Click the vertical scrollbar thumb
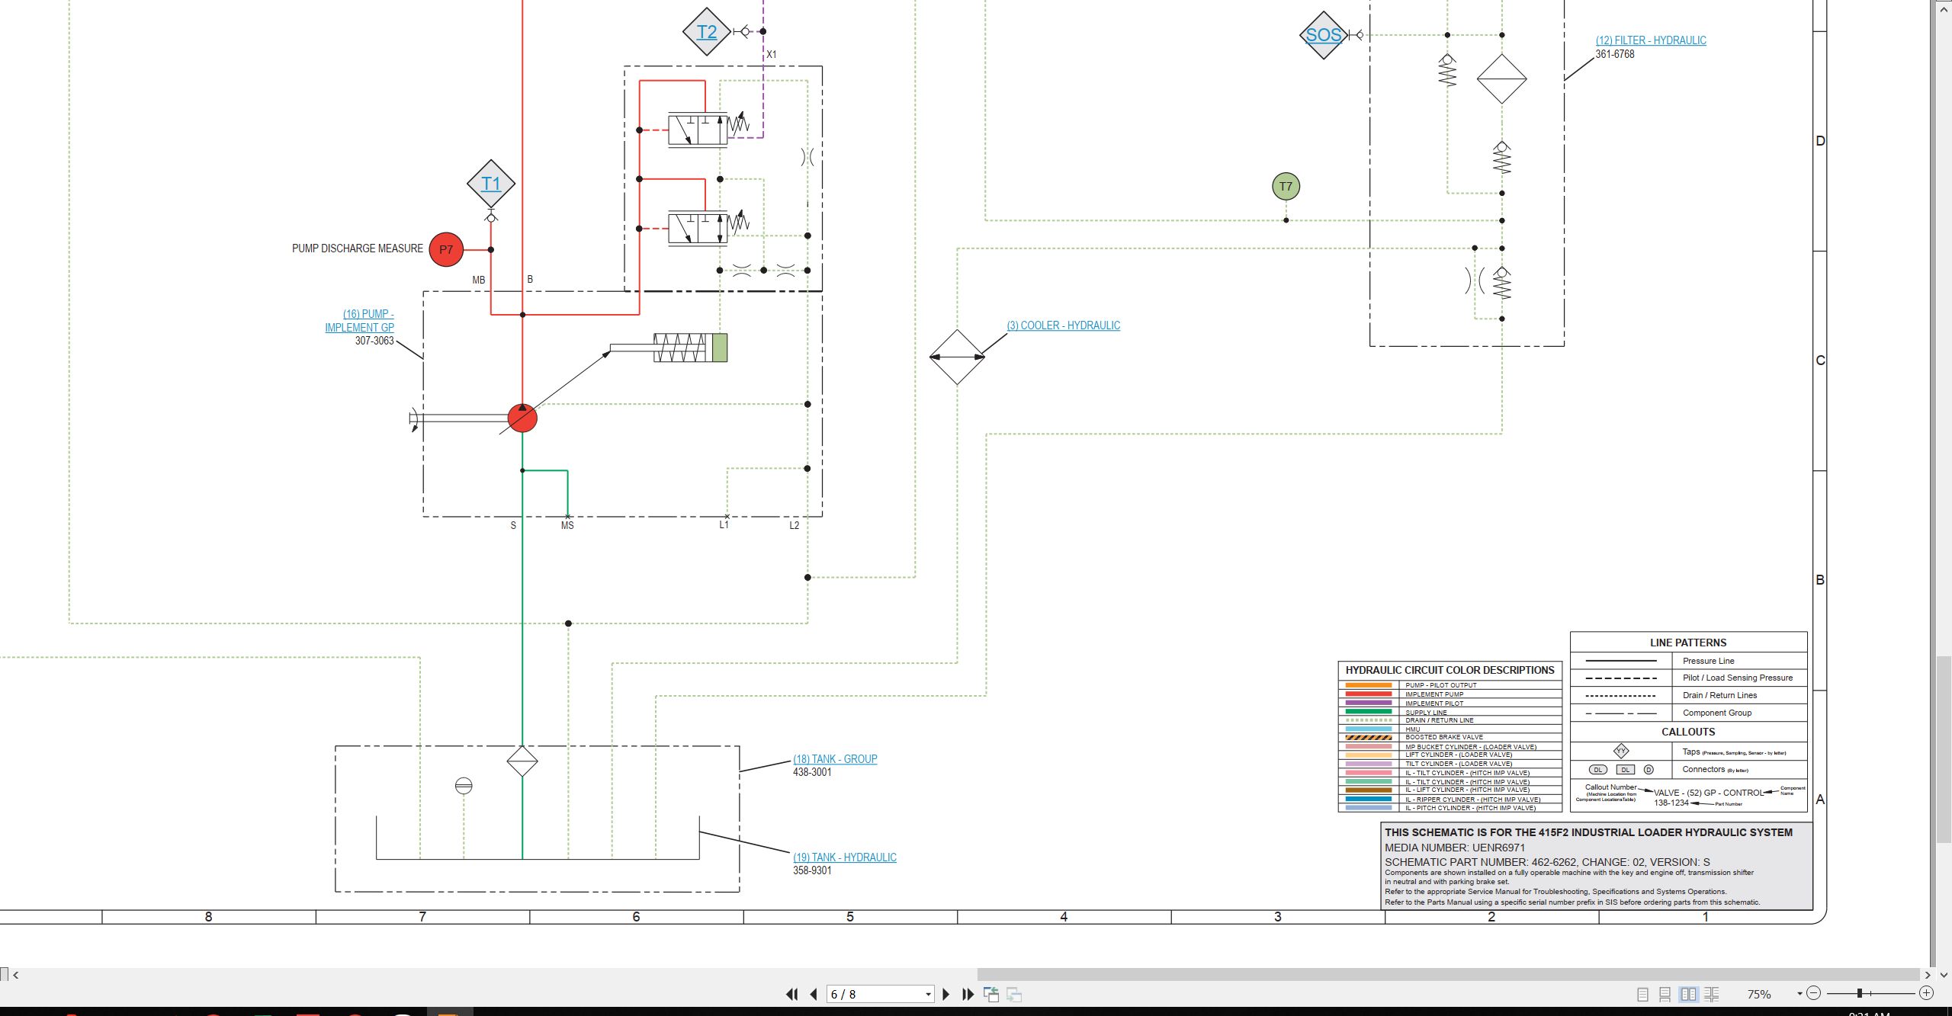 [1944, 750]
